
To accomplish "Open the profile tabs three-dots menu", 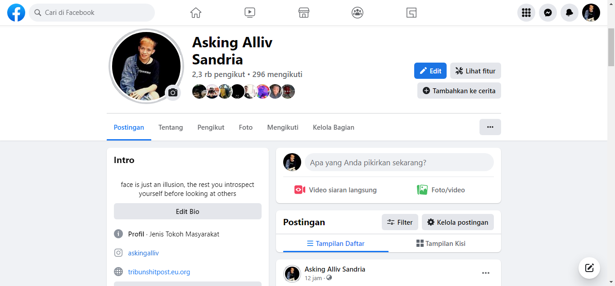I will pos(490,127).
